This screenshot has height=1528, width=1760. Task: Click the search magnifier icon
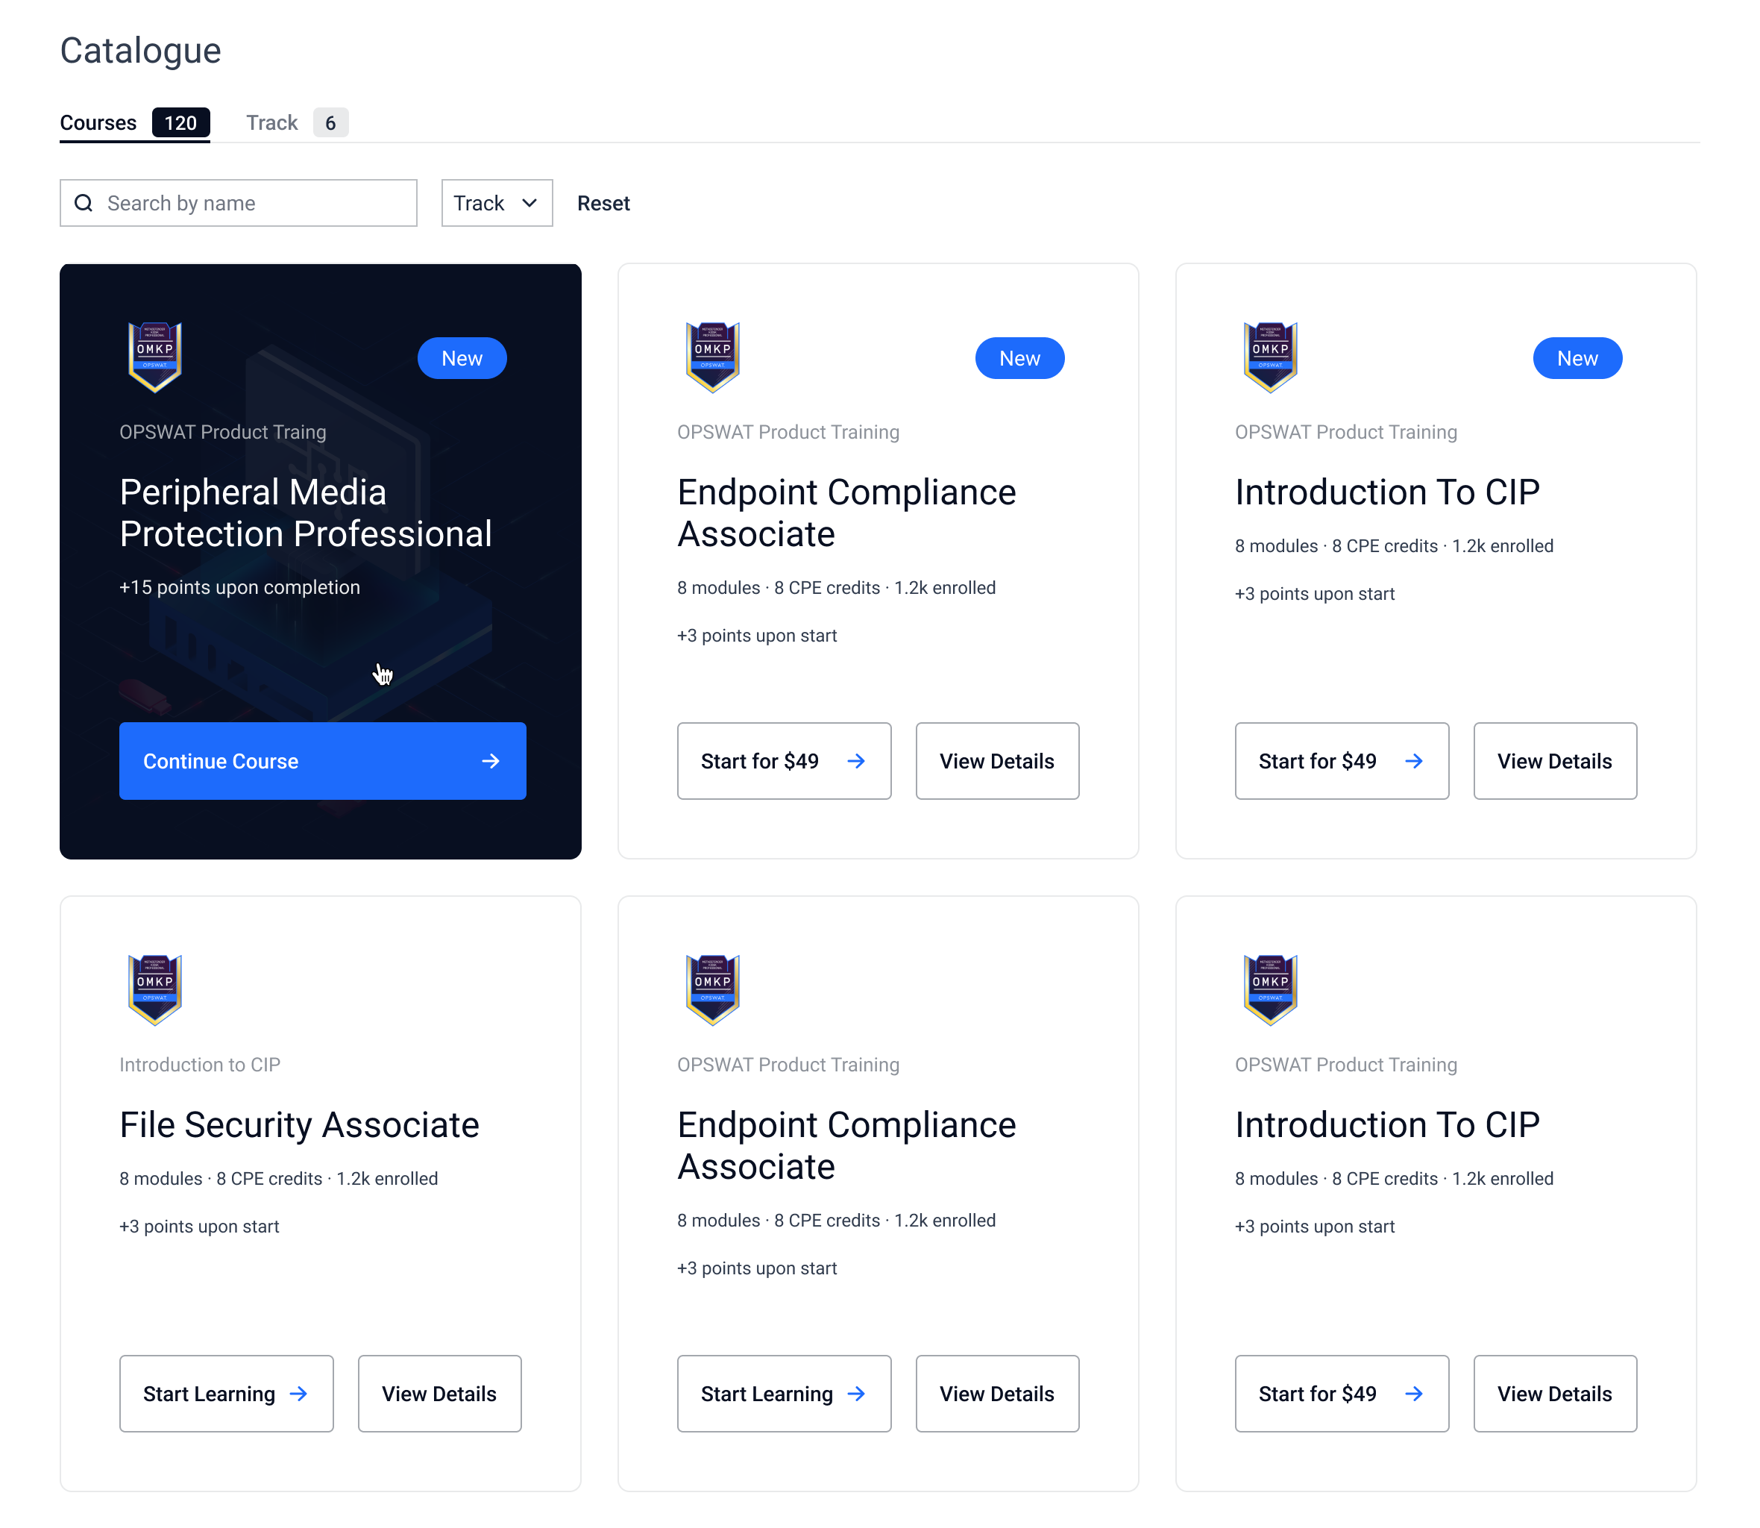84,203
